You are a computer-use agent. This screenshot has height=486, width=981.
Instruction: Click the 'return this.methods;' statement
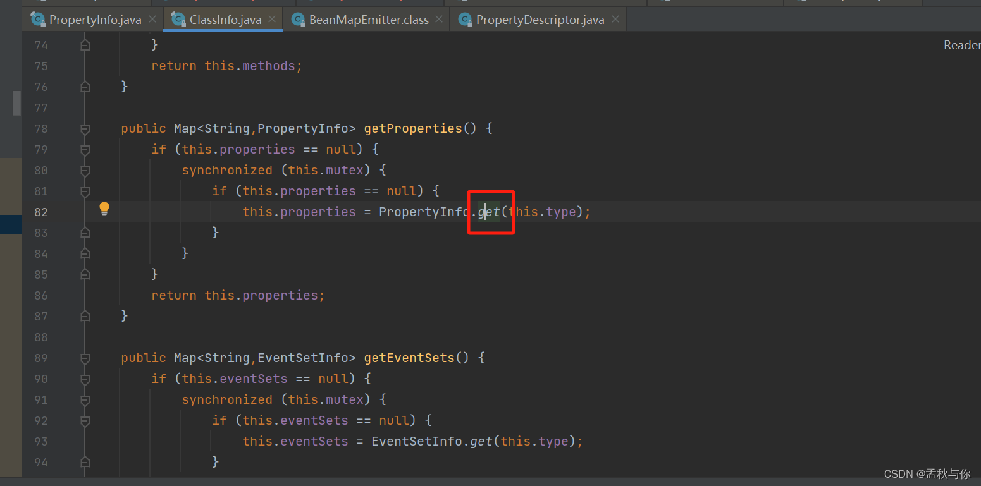click(226, 66)
